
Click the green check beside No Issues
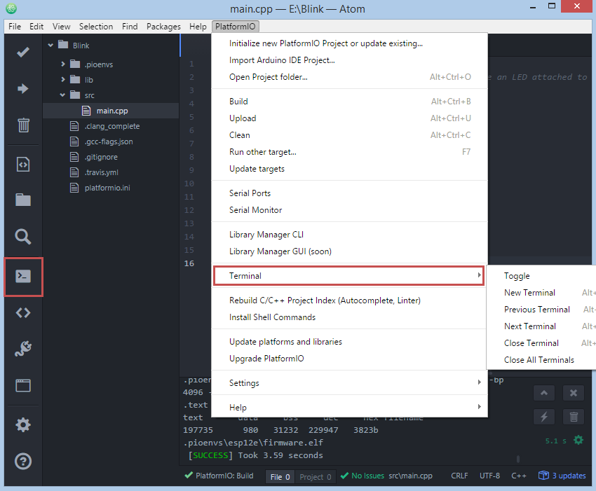pos(344,476)
